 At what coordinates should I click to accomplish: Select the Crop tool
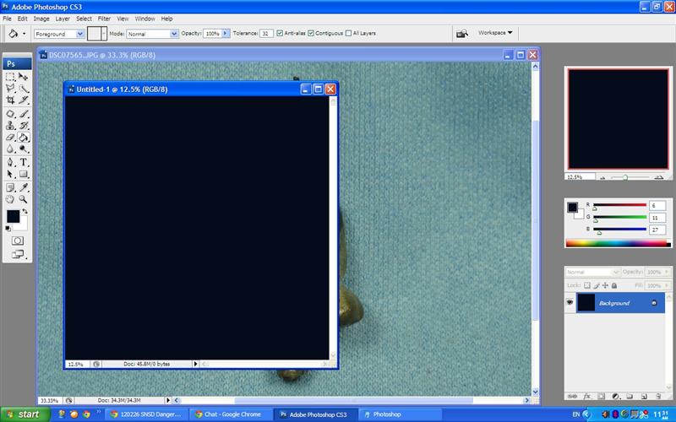pos(10,100)
